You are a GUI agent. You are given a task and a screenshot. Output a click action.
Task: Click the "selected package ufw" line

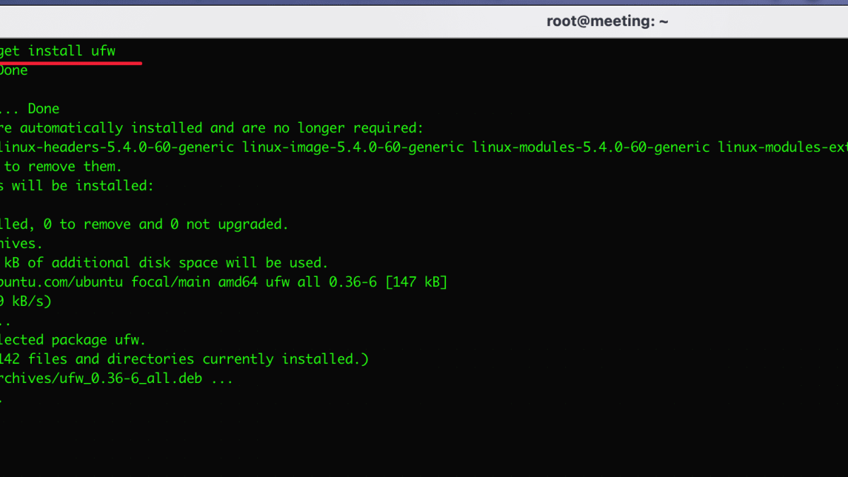click(x=71, y=339)
